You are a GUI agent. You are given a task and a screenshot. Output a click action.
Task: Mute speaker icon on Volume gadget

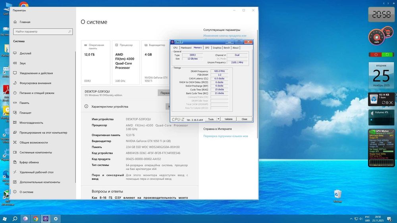(372, 113)
